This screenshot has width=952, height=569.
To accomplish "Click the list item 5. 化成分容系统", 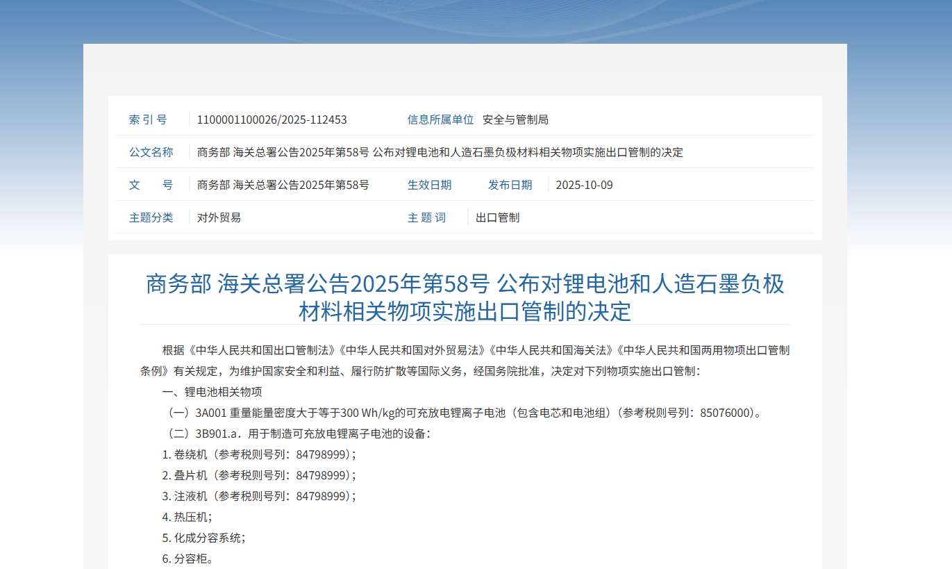I will [x=203, y=538].
